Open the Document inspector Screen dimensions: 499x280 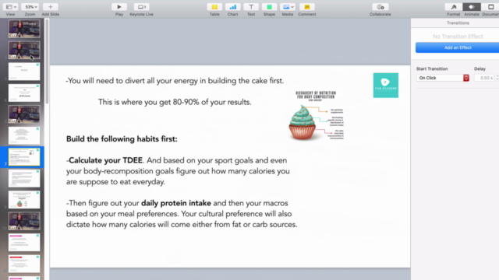tap(490, 7)
